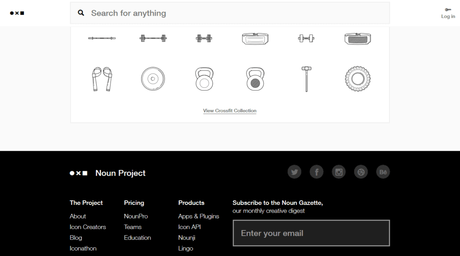Select the wrist wraps icon
Screen dimensions: 460x256
click(x=102, y=79)
